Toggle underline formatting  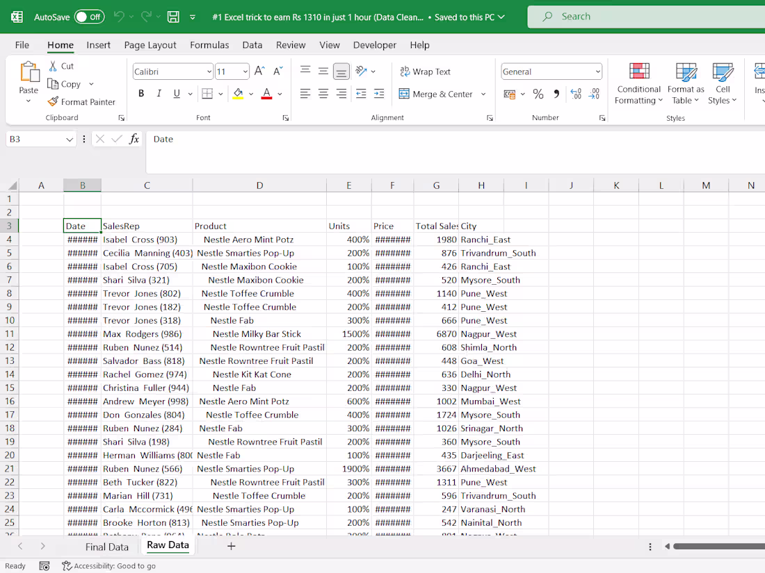click(176, 92)
